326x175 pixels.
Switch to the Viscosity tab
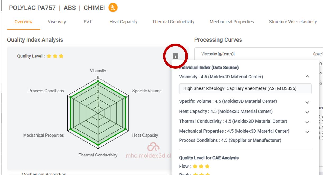57,22
